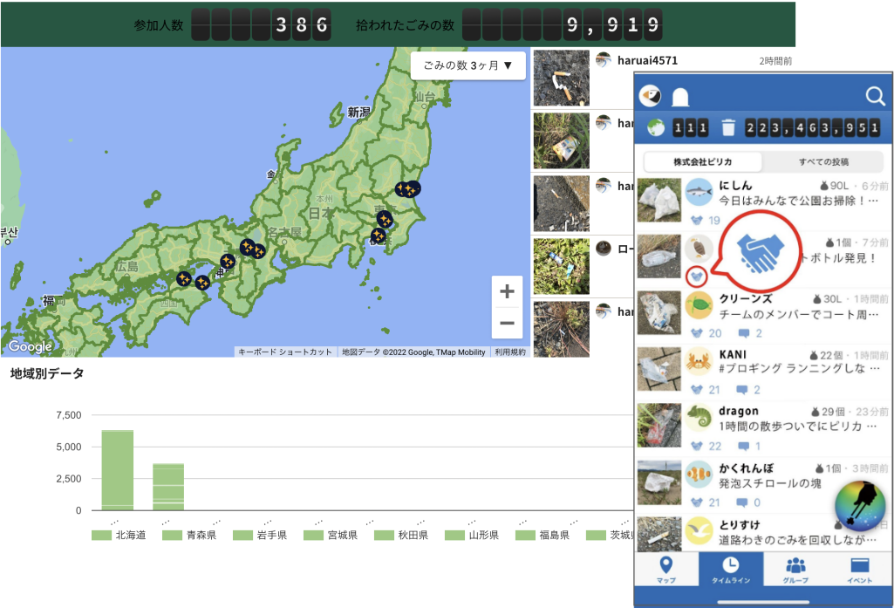Switch to すべての投稿 tab
Viewport: 894px width, 608px height.
coord(823,162)
